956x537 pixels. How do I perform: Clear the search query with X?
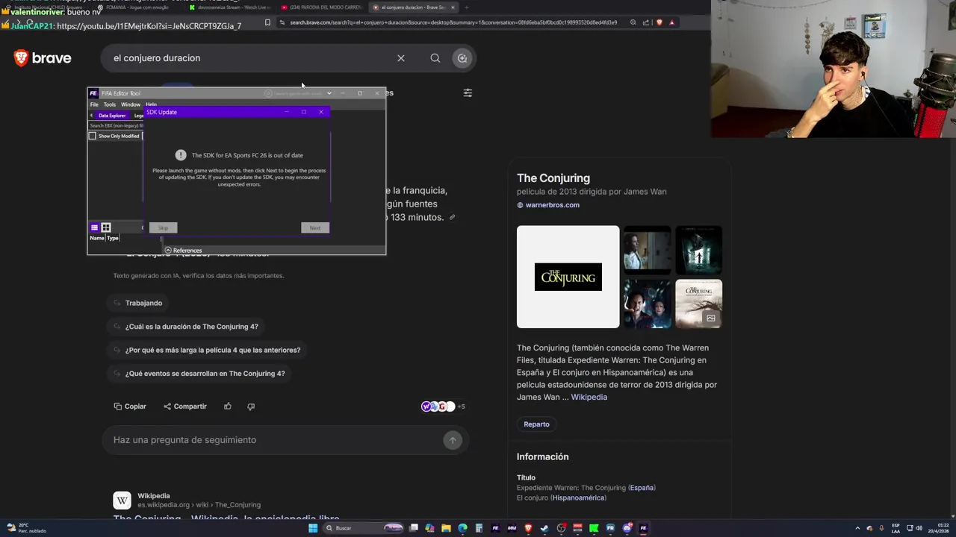[x=401, y=58]
